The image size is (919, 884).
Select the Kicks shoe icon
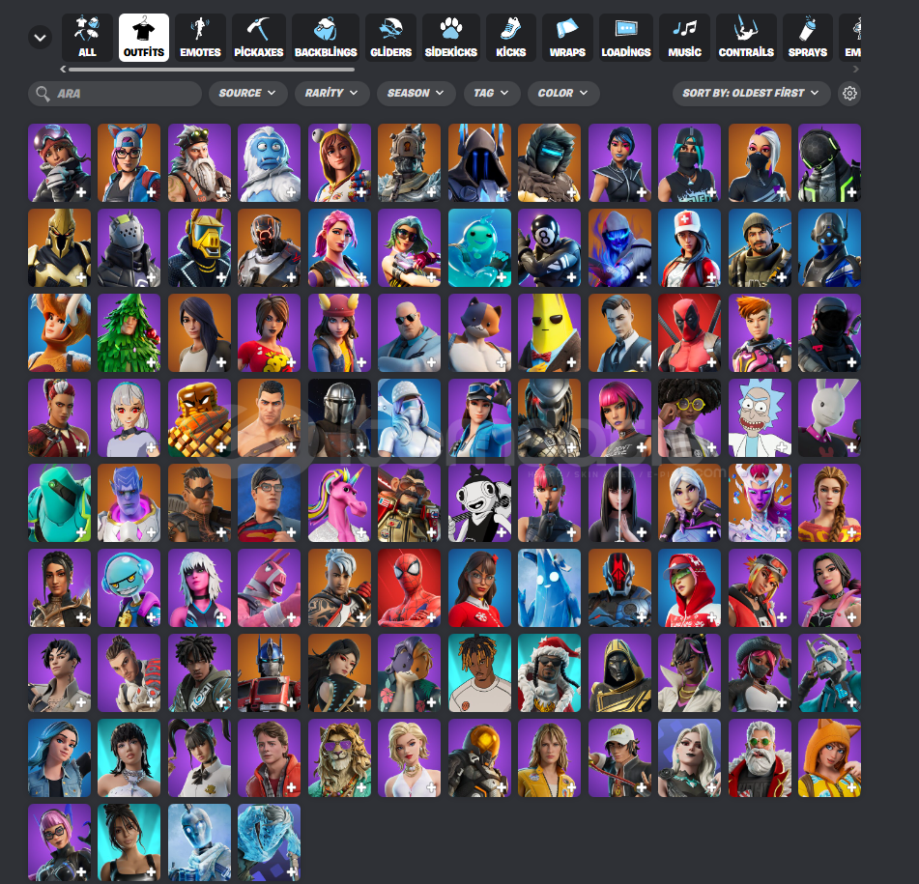pos(511,38)
